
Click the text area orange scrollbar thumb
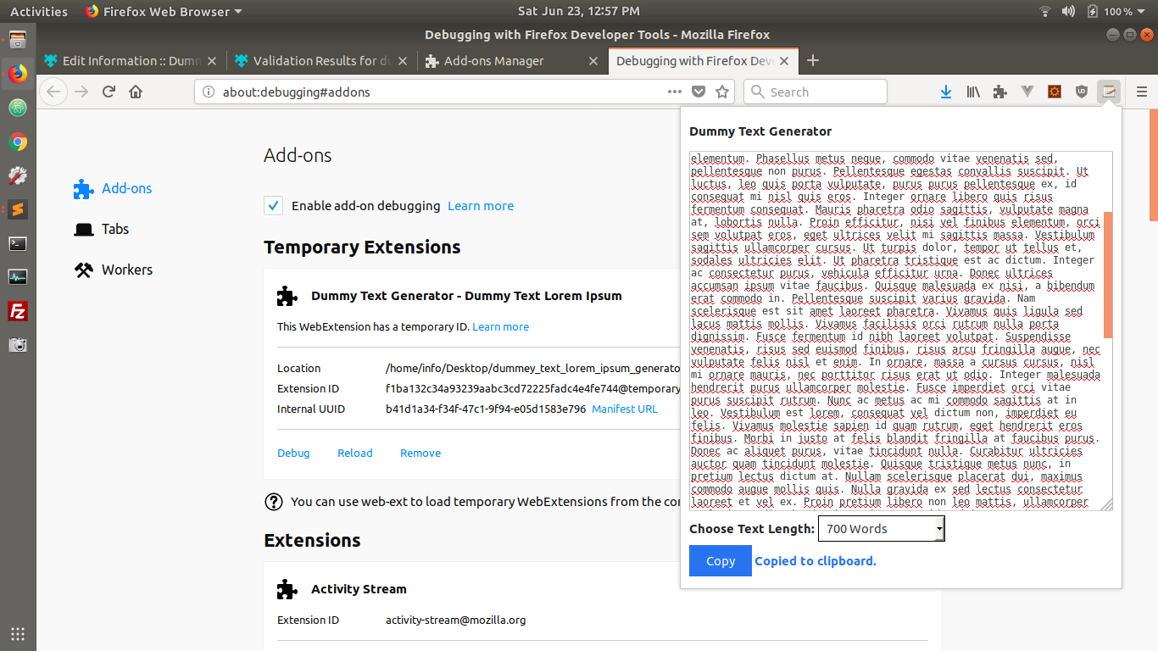pos(1108,275)
